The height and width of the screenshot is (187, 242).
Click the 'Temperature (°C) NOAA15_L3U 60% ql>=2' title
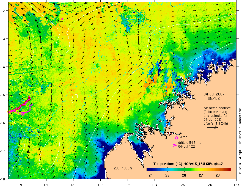coord(188,164)
